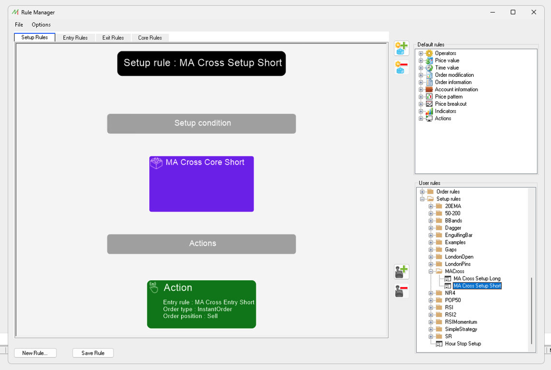
Task: Click the remove action icon with red minus
Action: pos(401,291)
